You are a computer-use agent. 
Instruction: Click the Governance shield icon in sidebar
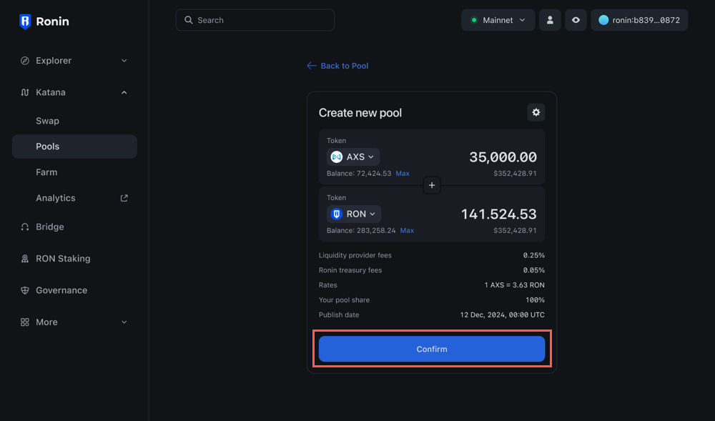click(x=26, y=290)
